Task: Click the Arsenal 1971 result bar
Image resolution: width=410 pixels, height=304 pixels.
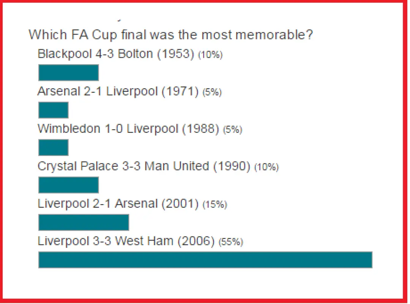Action: (x=54, y=110)
